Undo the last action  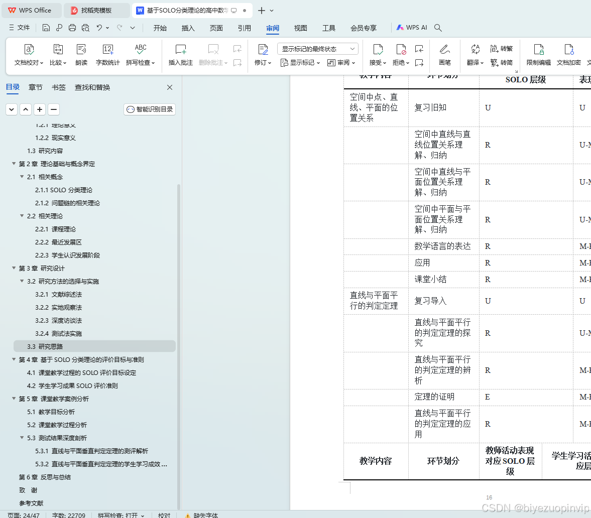[99, 28]
